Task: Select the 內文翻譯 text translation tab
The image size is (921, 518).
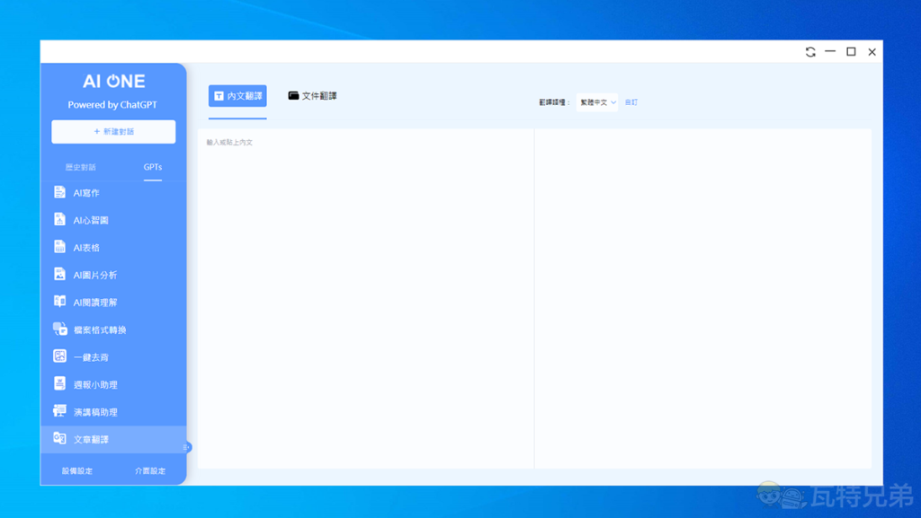Action: pos(237,96)
